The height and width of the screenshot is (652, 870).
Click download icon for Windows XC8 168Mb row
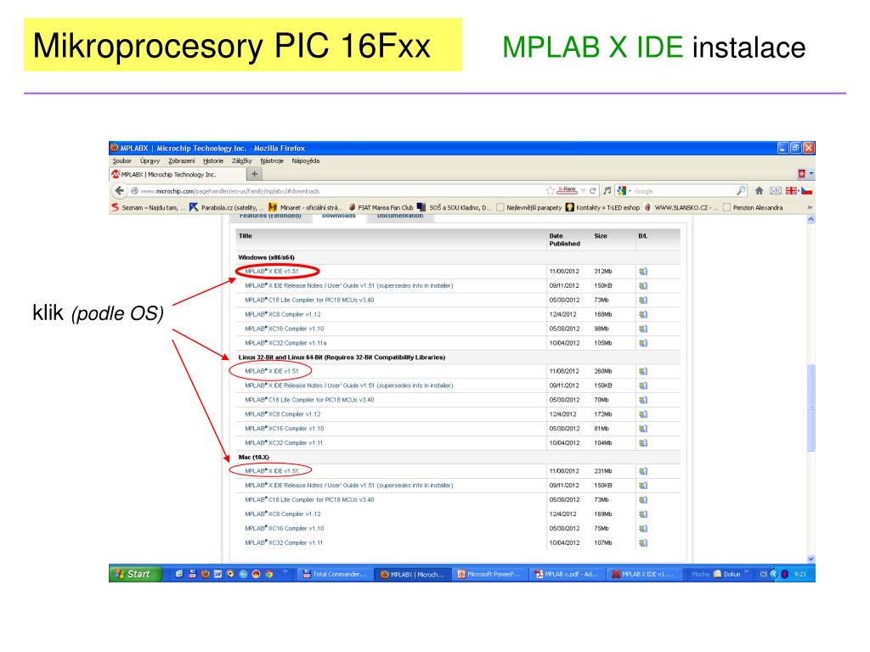pyautogui.click(x=643, y=314)
